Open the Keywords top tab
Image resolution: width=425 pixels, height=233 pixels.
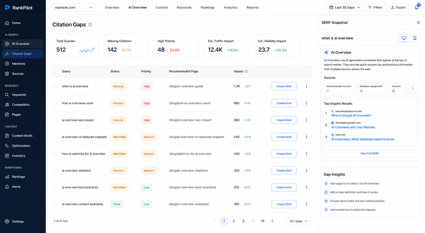(x=184, y=8)
